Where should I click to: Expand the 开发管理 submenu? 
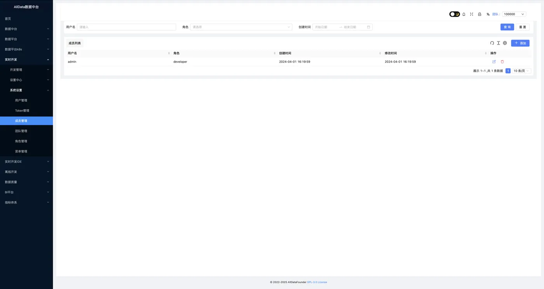26,70
